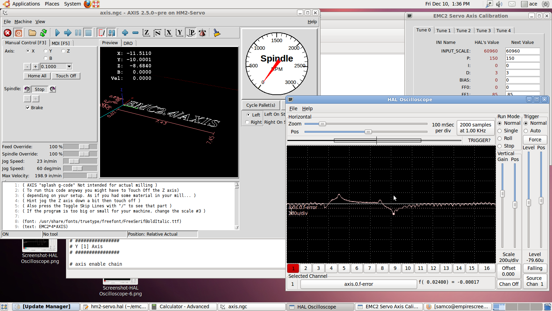
Task: Open a G-code file with folder icon
Action: 32,33
